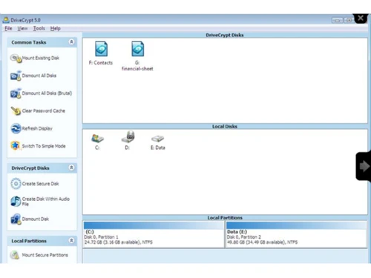Select the Data (E:) partition usage bar

pos(296,225)
